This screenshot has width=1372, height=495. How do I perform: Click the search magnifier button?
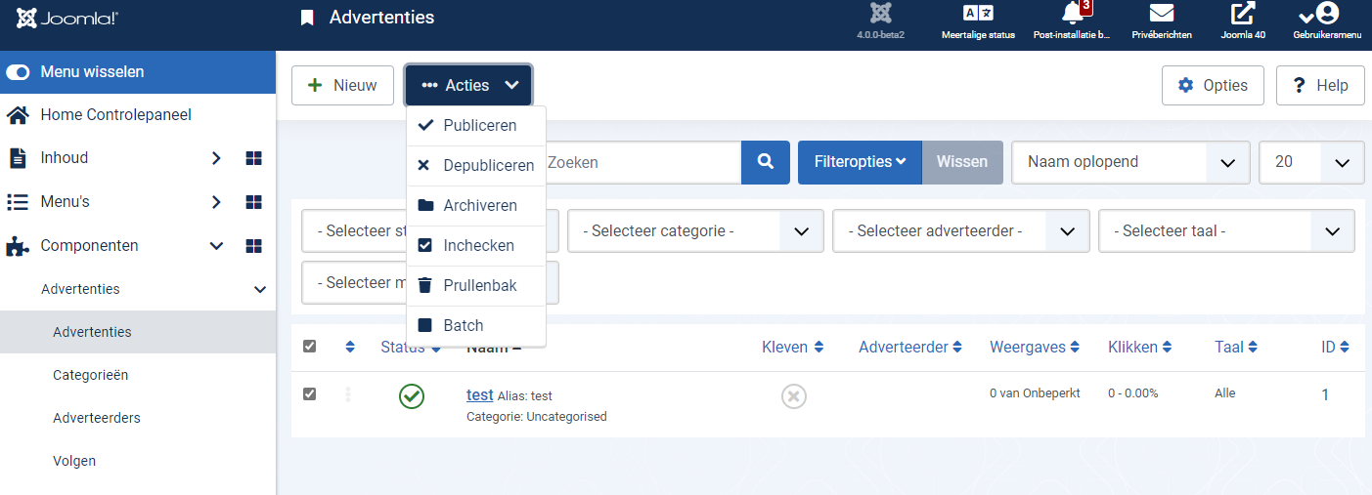[x=766, y=162]
